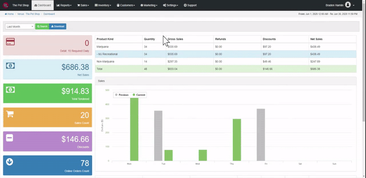The width and height of the screenshot is (366, 178).
Task: Click the icon on the Discounts tile
Action: (10, 138)
